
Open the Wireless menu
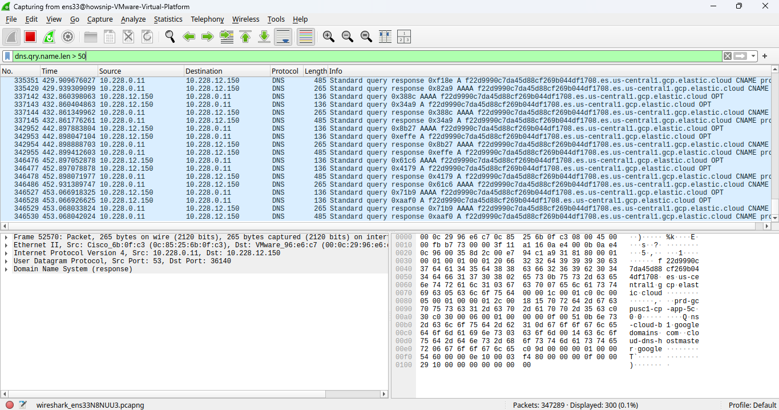(x=245, y=19)
